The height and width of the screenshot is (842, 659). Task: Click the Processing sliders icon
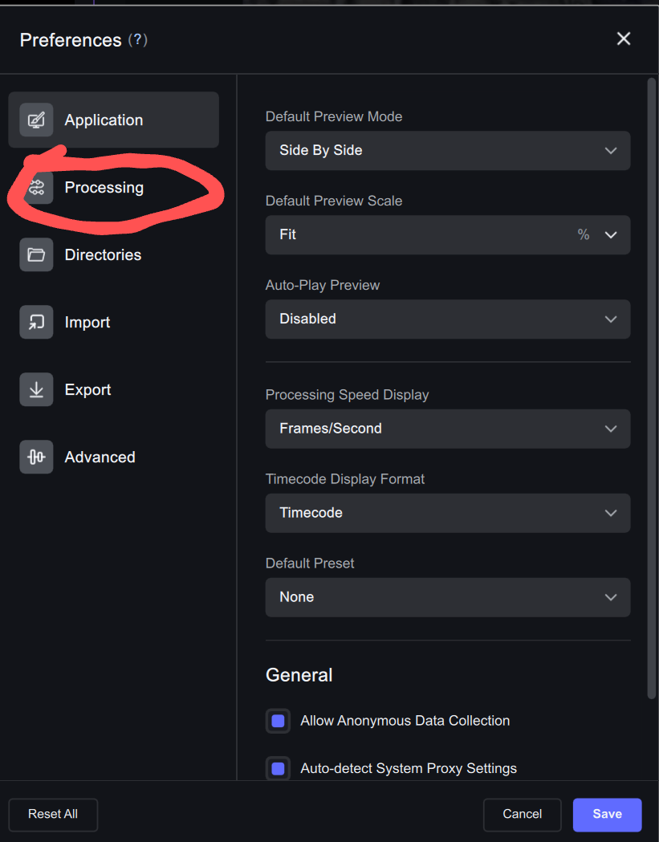click(36, 187)
